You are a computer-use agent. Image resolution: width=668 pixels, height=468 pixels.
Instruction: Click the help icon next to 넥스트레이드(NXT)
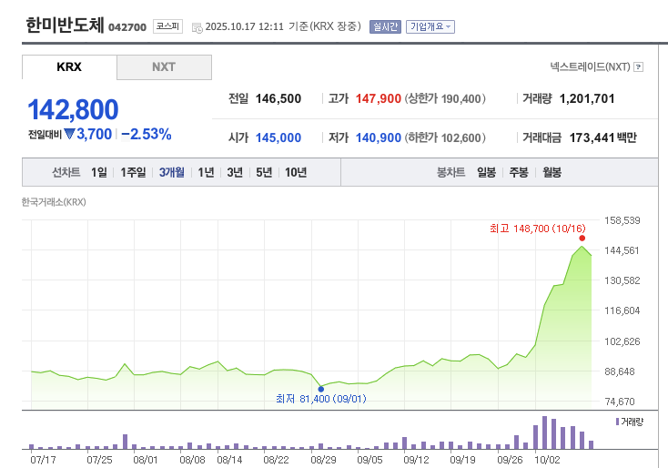(638, 66)
